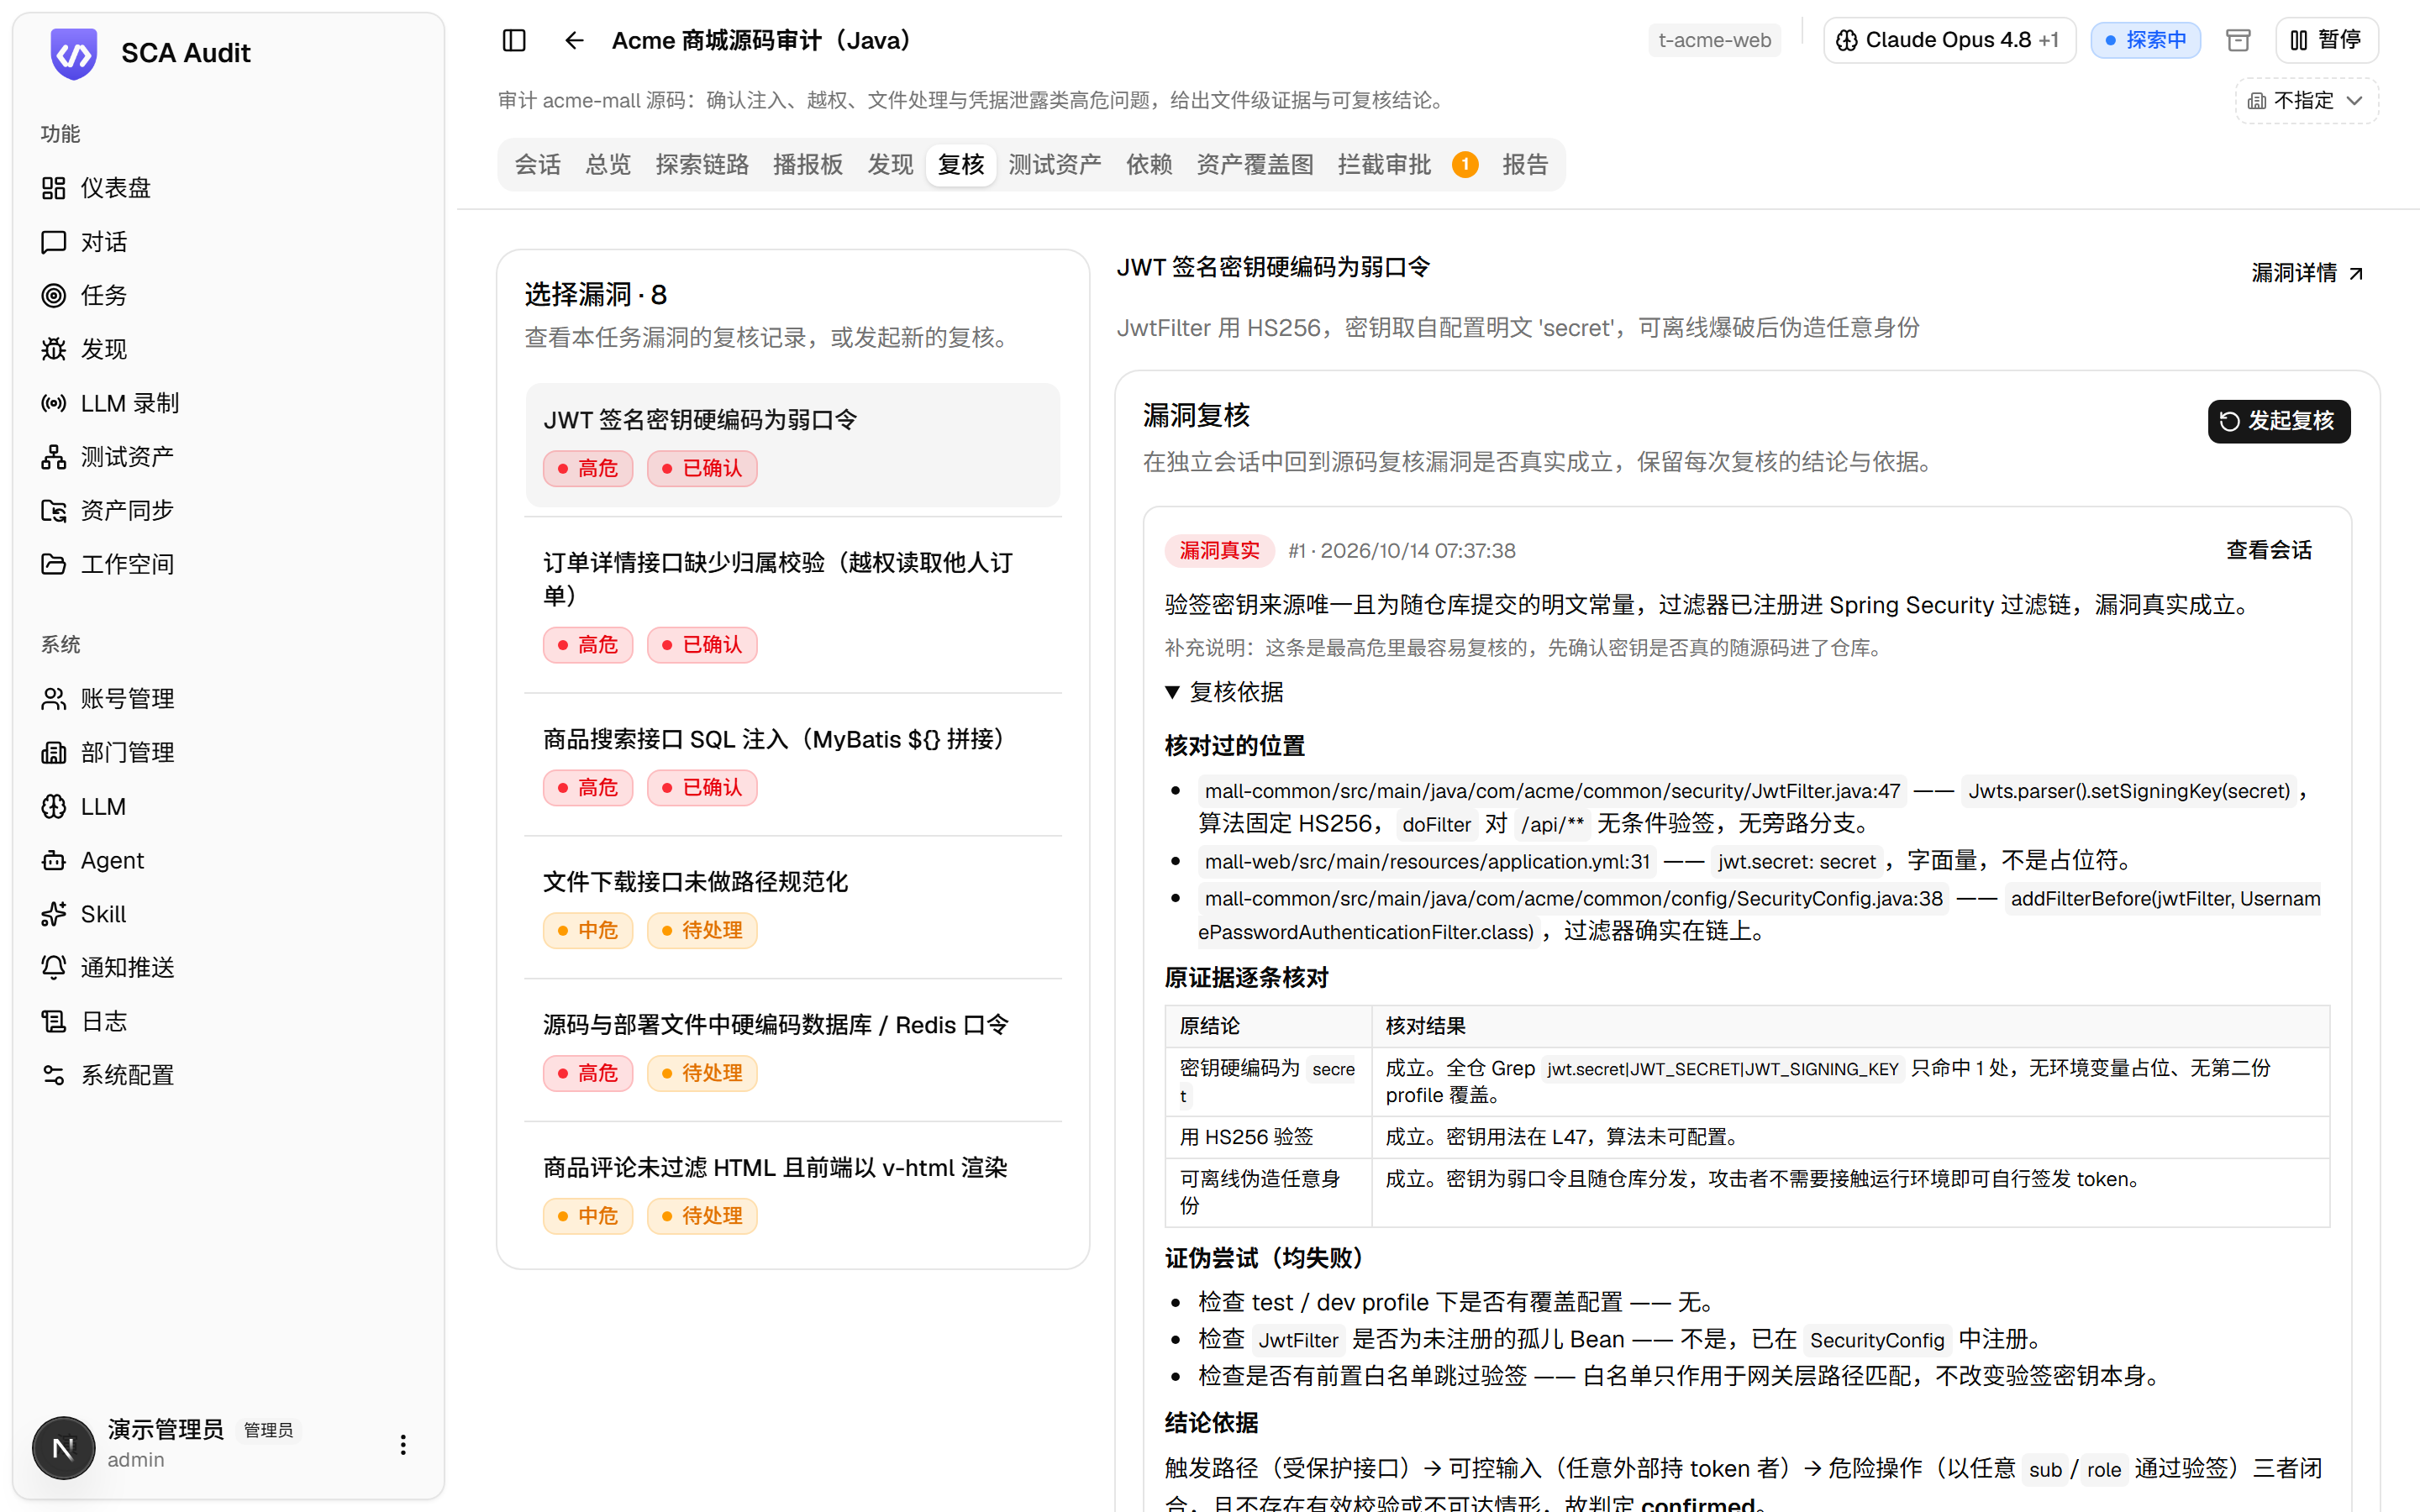
Task: Open the 漏洞详情 link
Action: pyautogui.click(x=2307, y=273)
